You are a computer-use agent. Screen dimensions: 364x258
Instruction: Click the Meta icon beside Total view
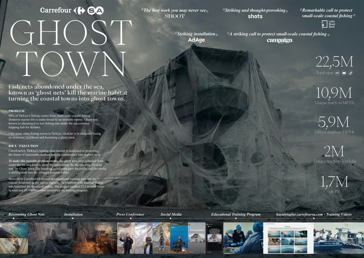(x=337, y=73)
